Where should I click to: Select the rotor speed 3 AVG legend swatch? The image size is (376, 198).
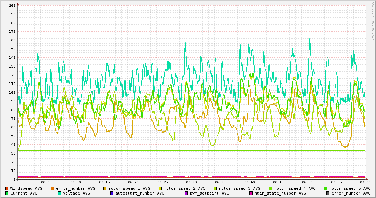215,188
